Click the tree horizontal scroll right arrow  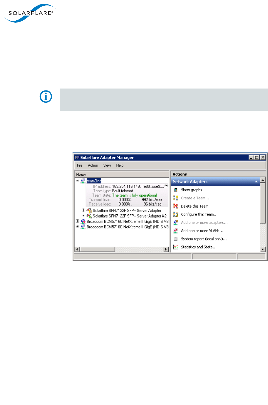click(x=166, y=249)
